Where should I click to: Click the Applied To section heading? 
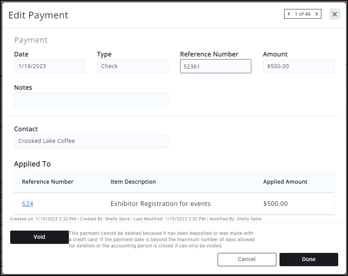click(x=32, y=164)
